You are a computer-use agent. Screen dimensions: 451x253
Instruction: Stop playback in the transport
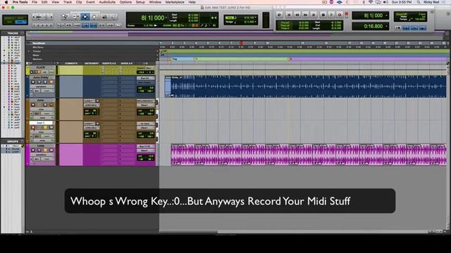point(323,15)
